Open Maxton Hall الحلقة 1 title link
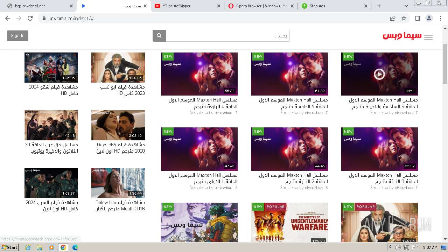Viewport: 448px width, 252px height. (203, 178)
